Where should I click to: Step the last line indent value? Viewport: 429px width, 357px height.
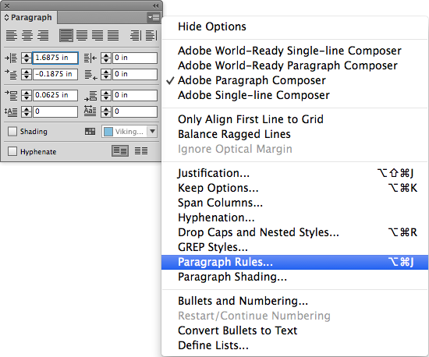click(106, 74)
